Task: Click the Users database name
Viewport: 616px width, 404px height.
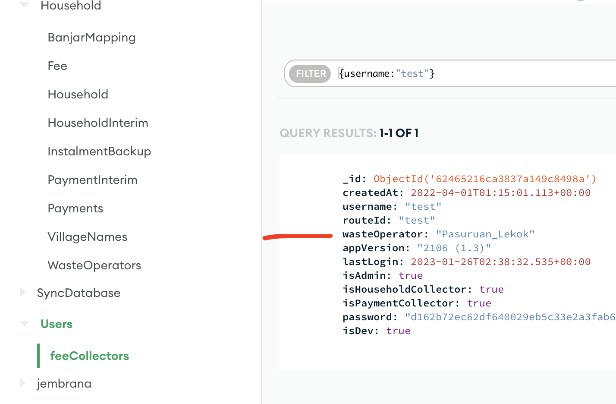Action: tap(57, 324)
